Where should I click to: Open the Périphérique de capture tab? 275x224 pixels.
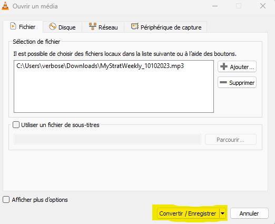pos(166,27)
